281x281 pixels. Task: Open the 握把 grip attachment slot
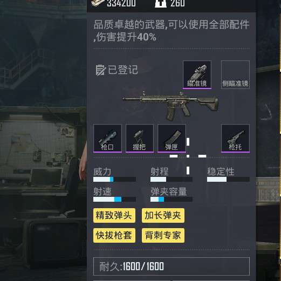coord(140,139)
